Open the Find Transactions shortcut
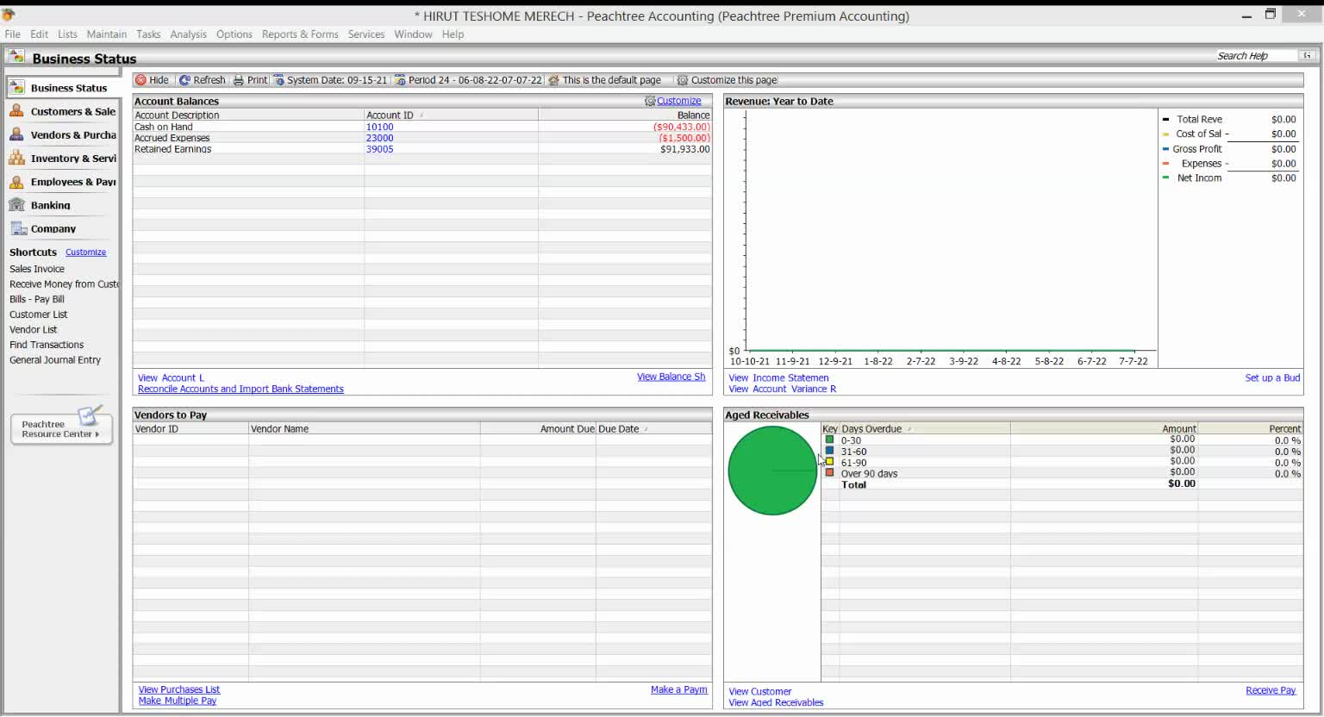The height and width of the screenshot is (717, 1324). click(47, 345)
